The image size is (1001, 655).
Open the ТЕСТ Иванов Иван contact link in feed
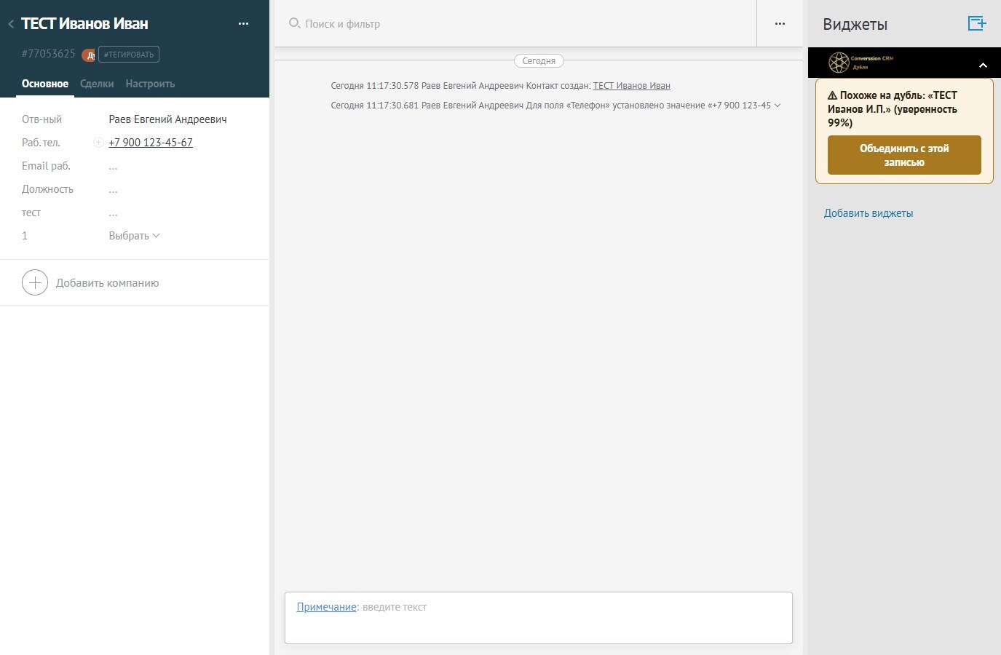point(632,86)
